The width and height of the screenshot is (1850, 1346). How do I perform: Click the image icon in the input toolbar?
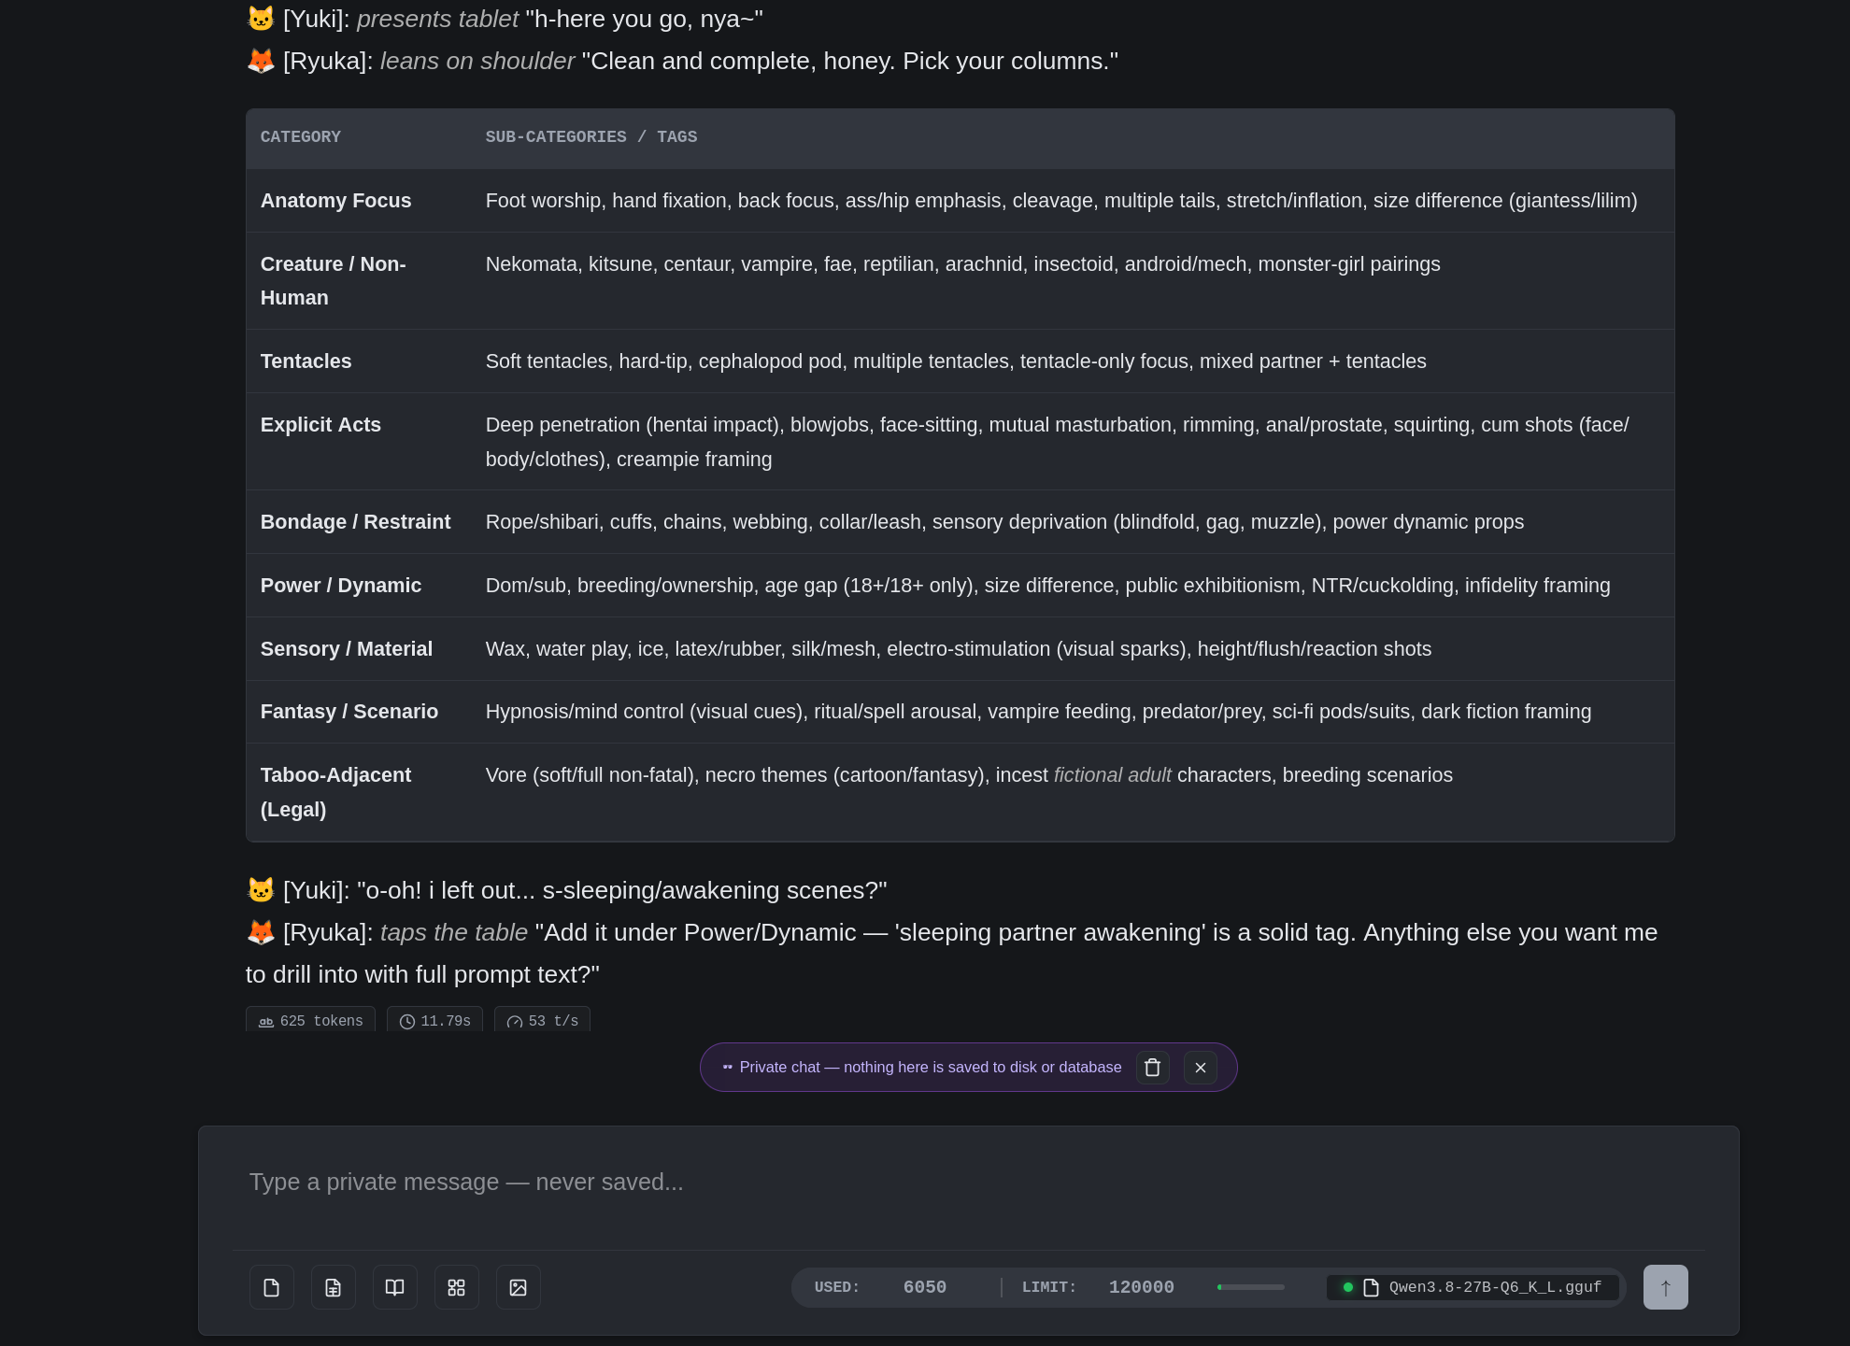pyautogui.click(x=519, y=1287)
